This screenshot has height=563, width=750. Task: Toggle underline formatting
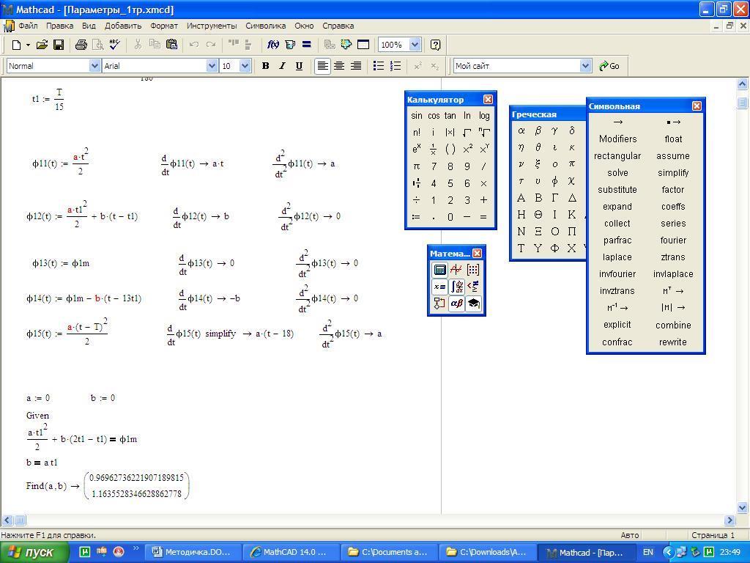(x=299, y=66)
